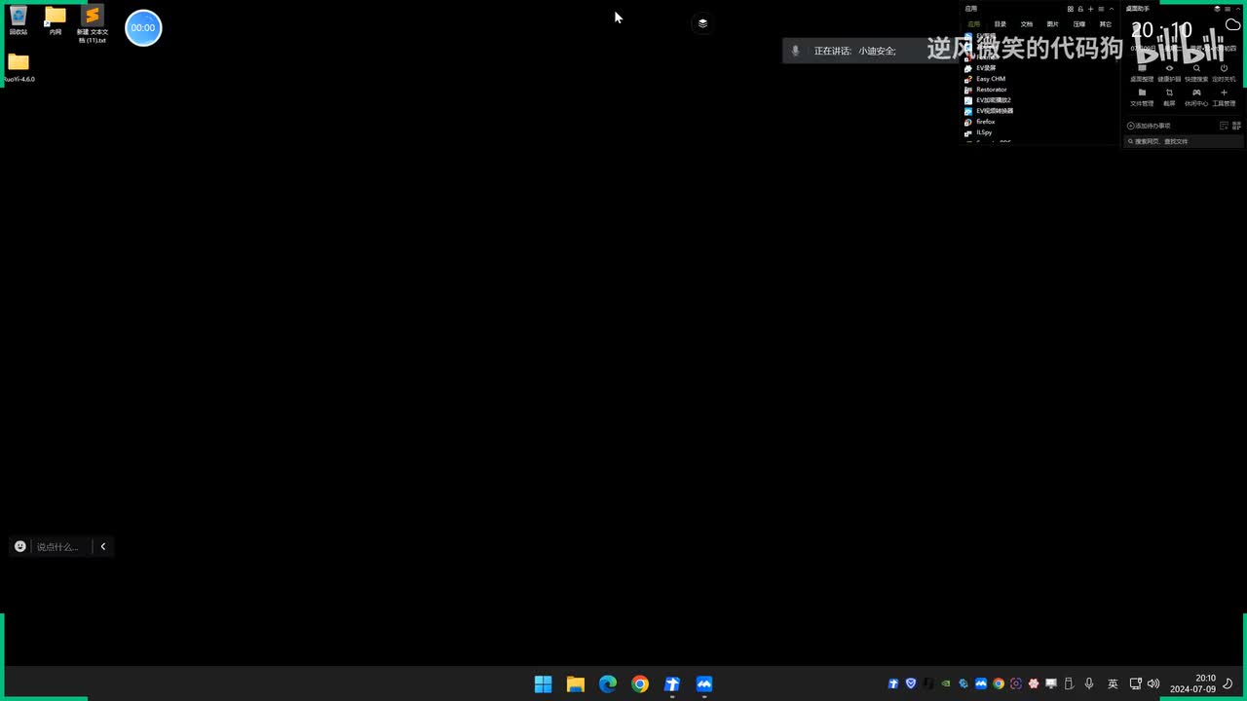Click 截屏 crop screenshot tool
Image resolution: width=1247 pixels, height=701 pixels.
click(1169, 92)
